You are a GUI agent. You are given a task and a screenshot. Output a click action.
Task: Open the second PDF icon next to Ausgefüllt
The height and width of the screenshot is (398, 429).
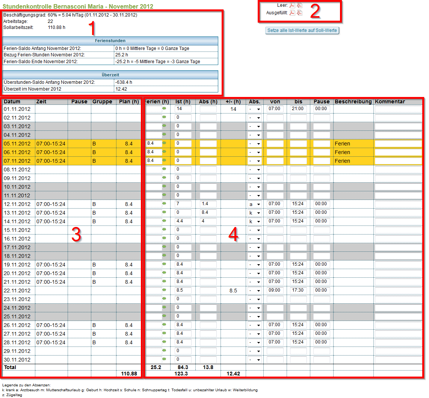point(299,13)
